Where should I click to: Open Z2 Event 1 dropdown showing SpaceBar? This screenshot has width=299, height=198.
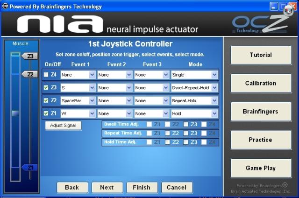pyautogui.click(x=78, y=100)
